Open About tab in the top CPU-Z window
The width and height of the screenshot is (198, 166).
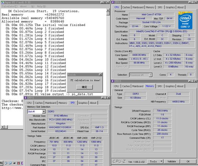click(180, 7)
